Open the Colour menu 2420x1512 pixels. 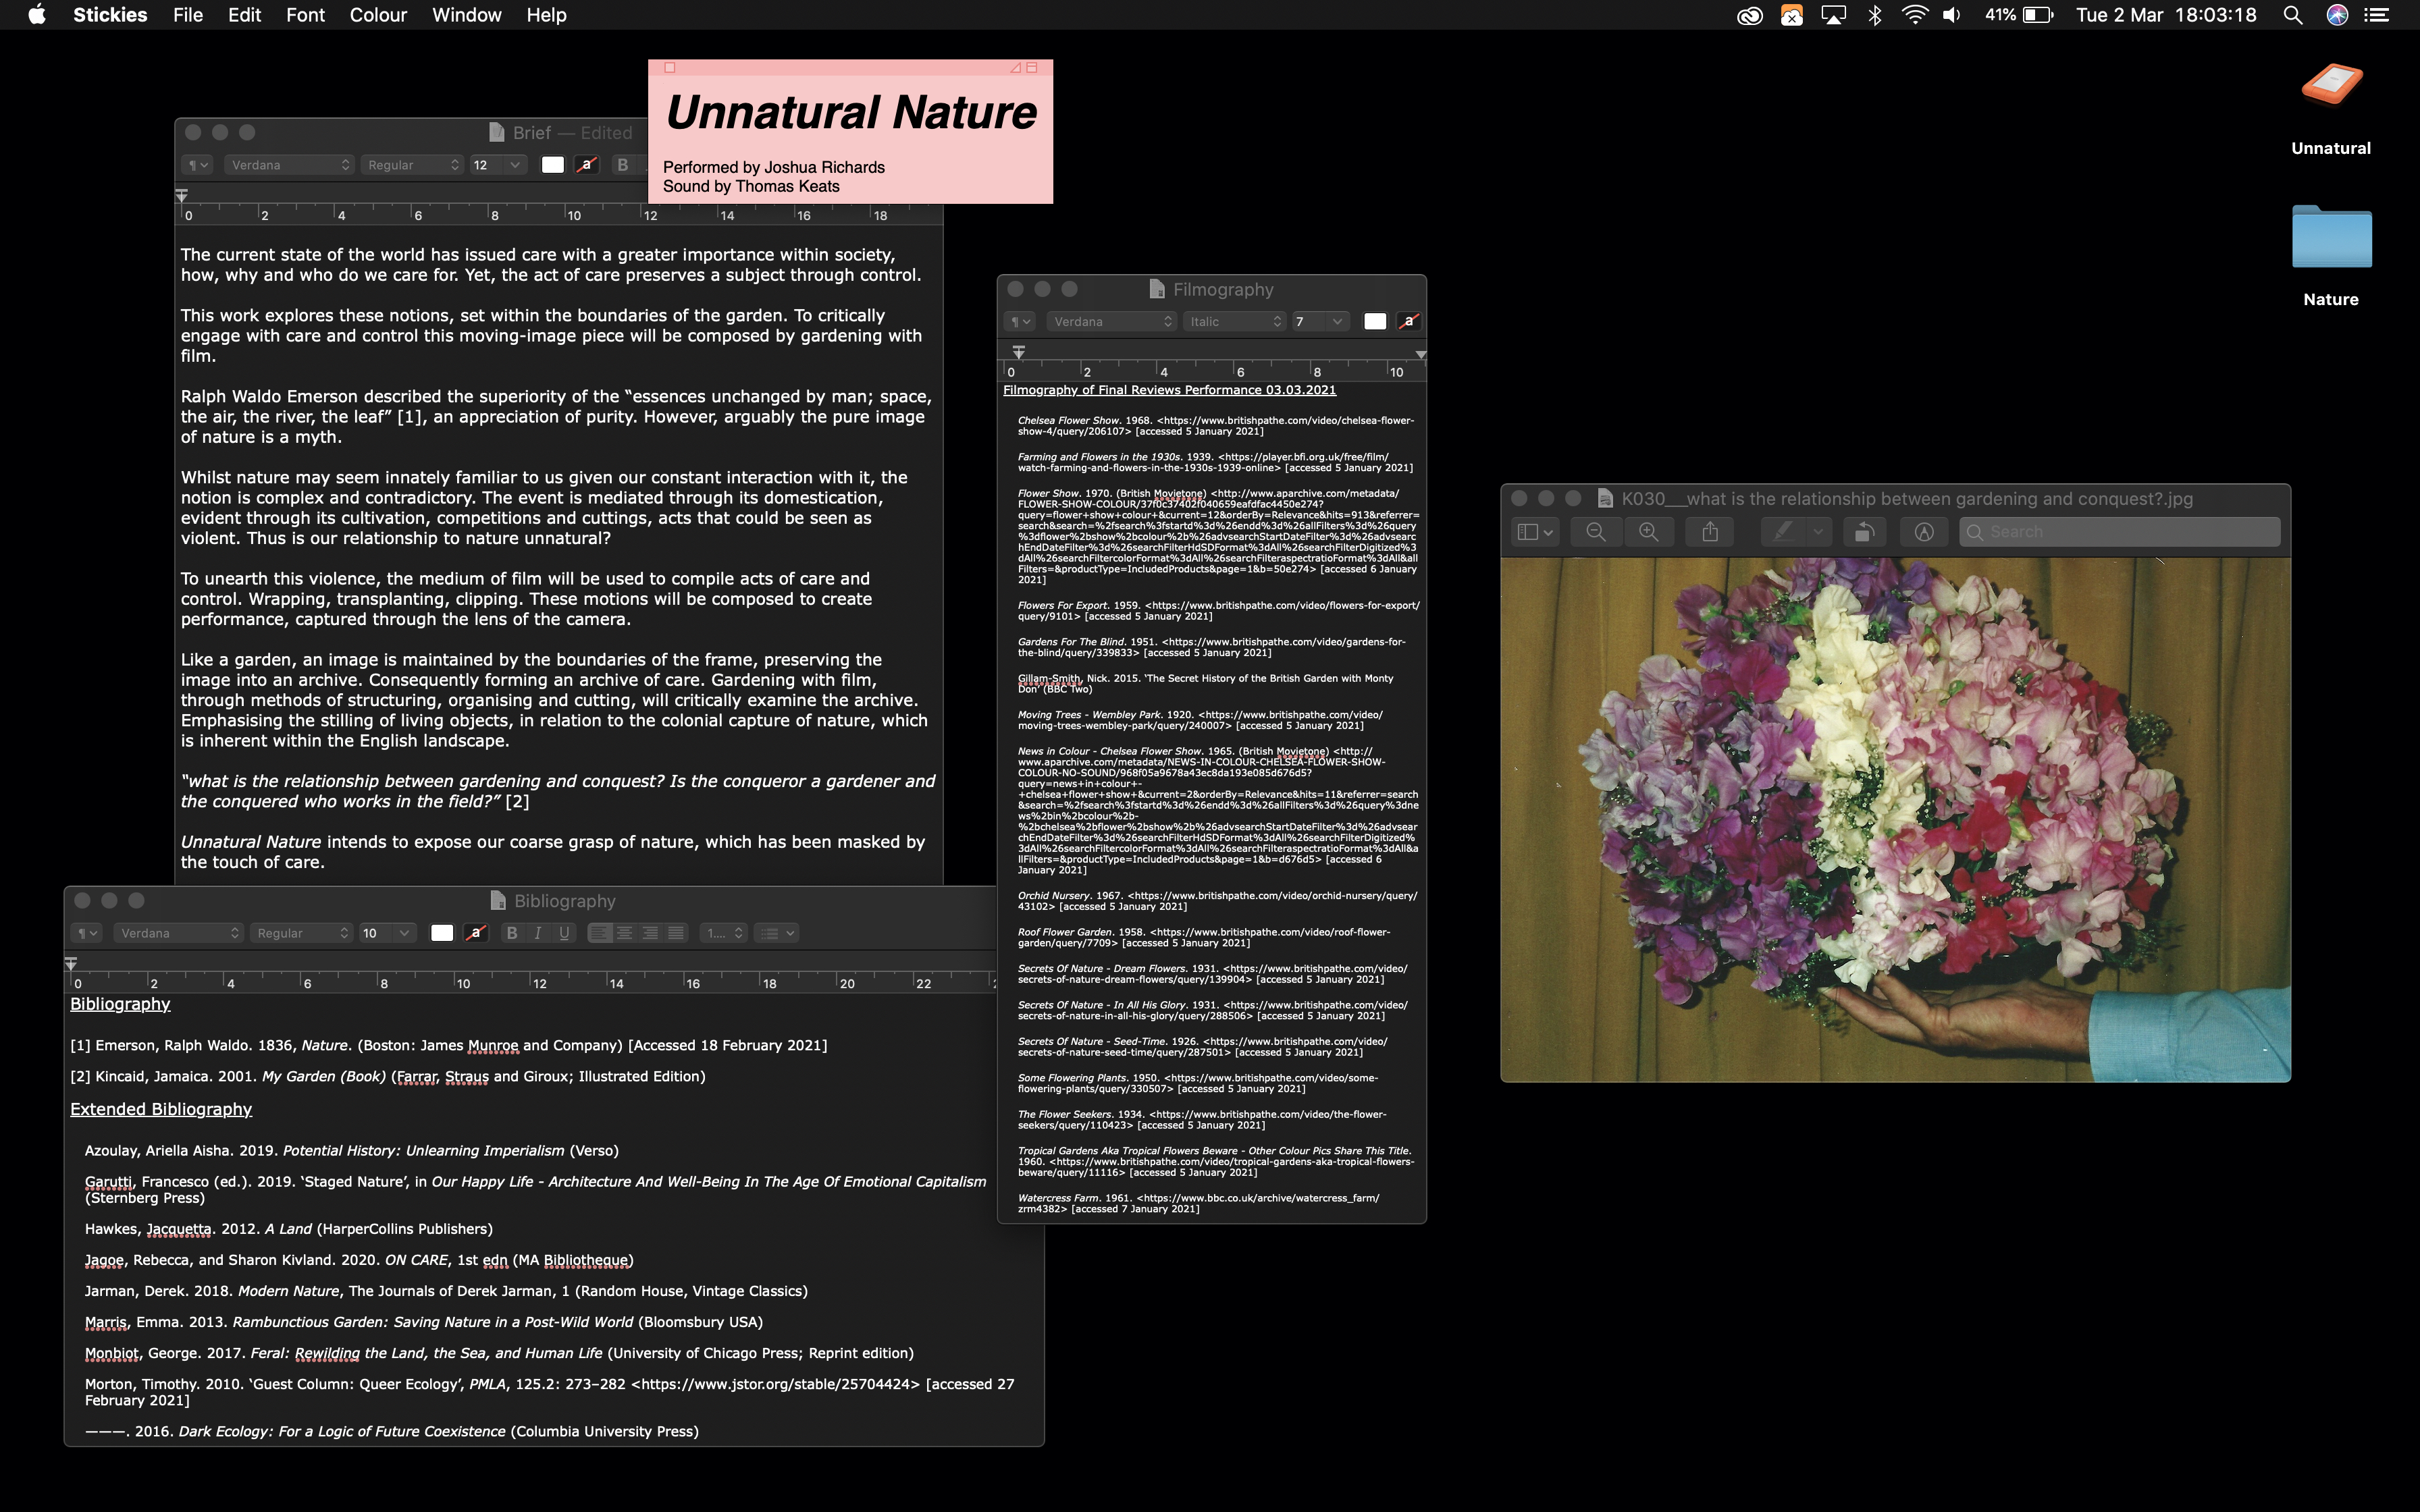(x=378, y=15)
